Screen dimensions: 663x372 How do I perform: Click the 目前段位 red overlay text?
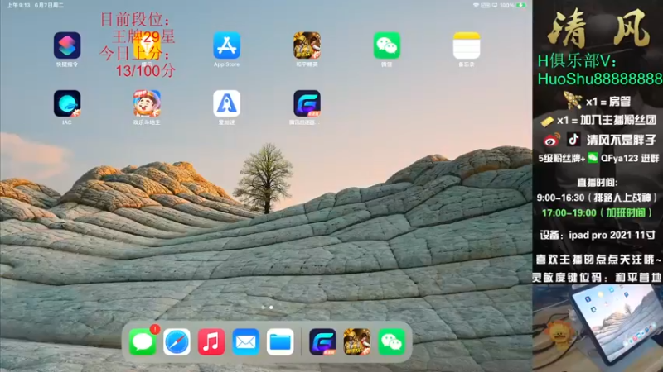tap(135, 19)
